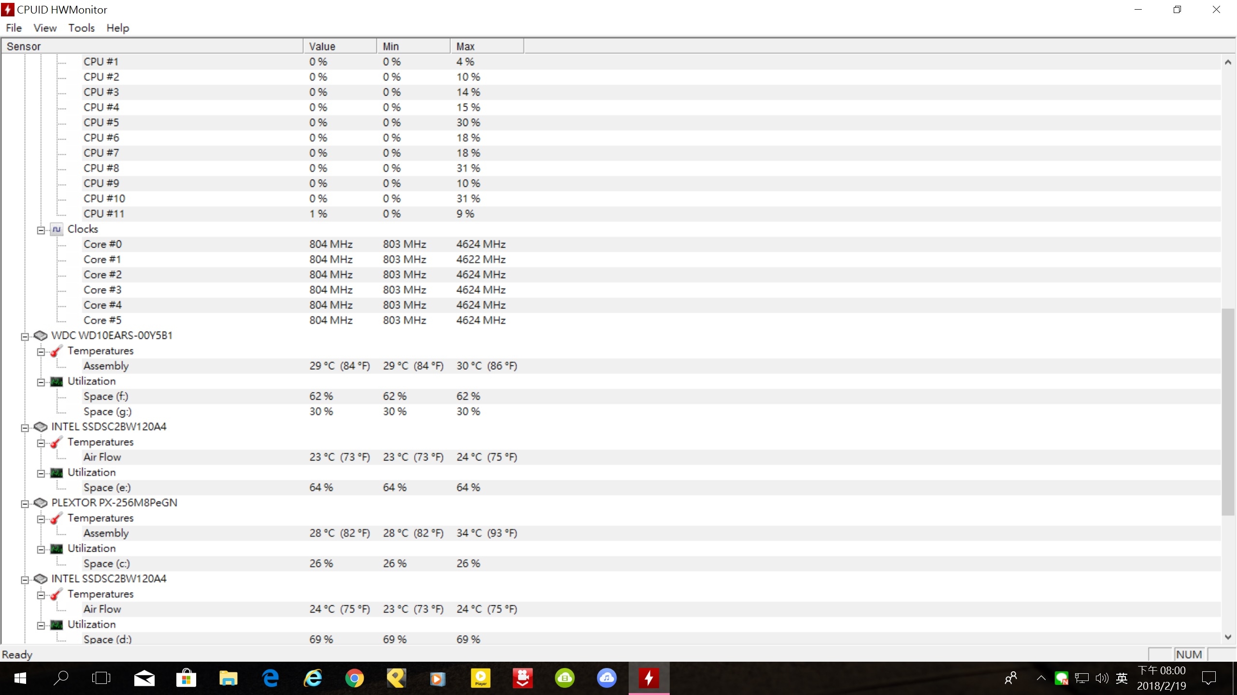Collapse Temperatures under PLEXTOR PX-256M8PeGN
The image size is (1237, 695).
[x=41, y=519]
